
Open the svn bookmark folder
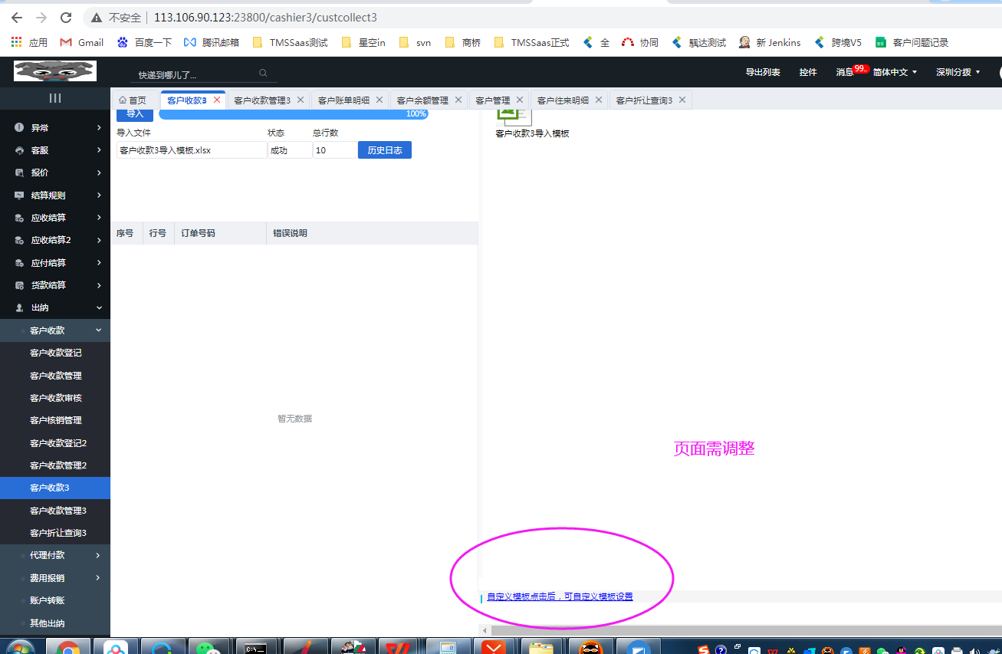(x=415, y=42)
